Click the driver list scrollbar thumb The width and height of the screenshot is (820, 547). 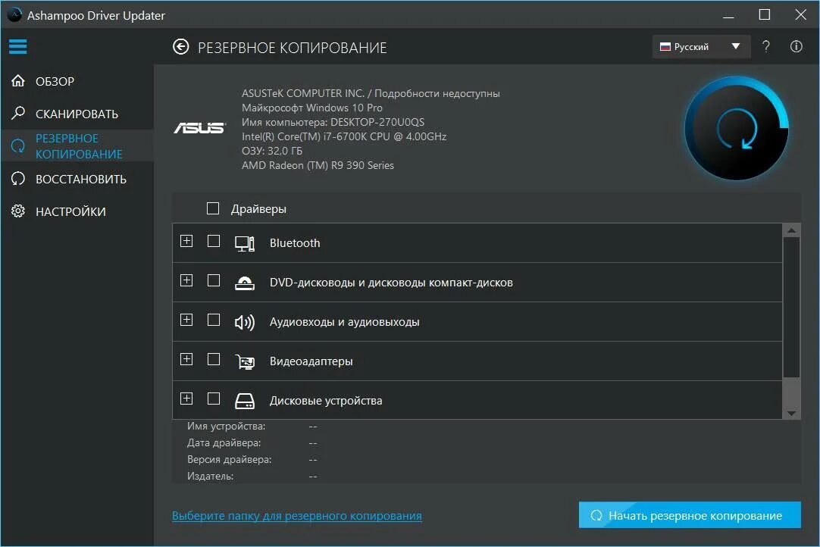(x=791, y=307)
